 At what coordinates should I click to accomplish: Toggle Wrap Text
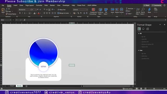coord(62,10)
